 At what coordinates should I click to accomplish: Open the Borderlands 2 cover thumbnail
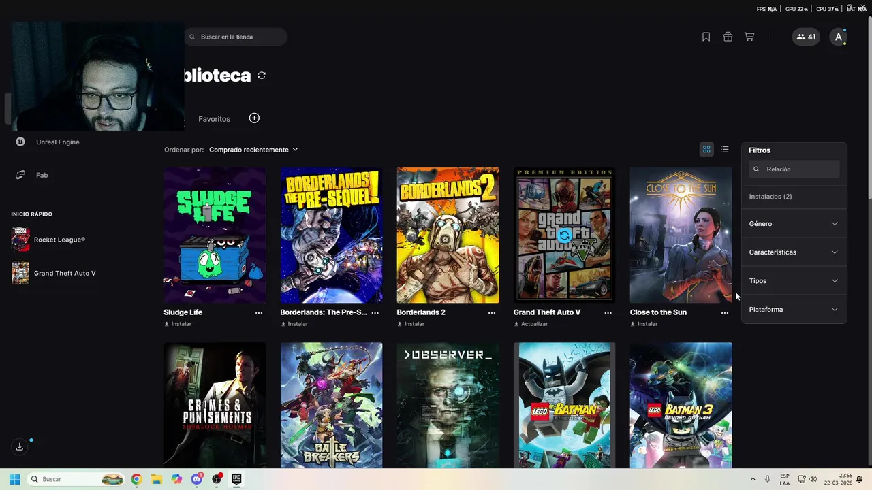(x=448, y=235)
